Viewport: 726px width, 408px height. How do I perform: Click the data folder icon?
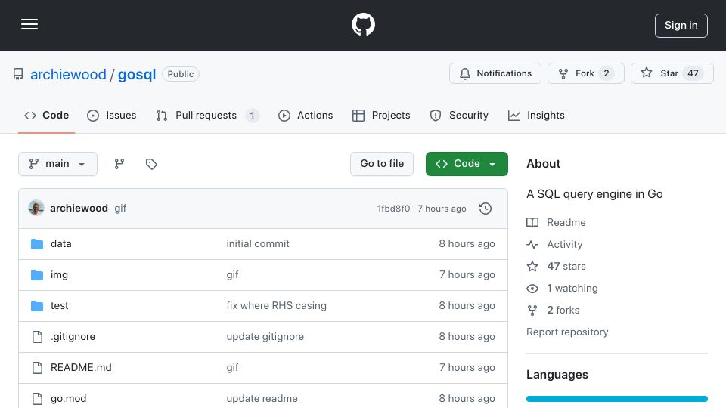coord(37,244)
